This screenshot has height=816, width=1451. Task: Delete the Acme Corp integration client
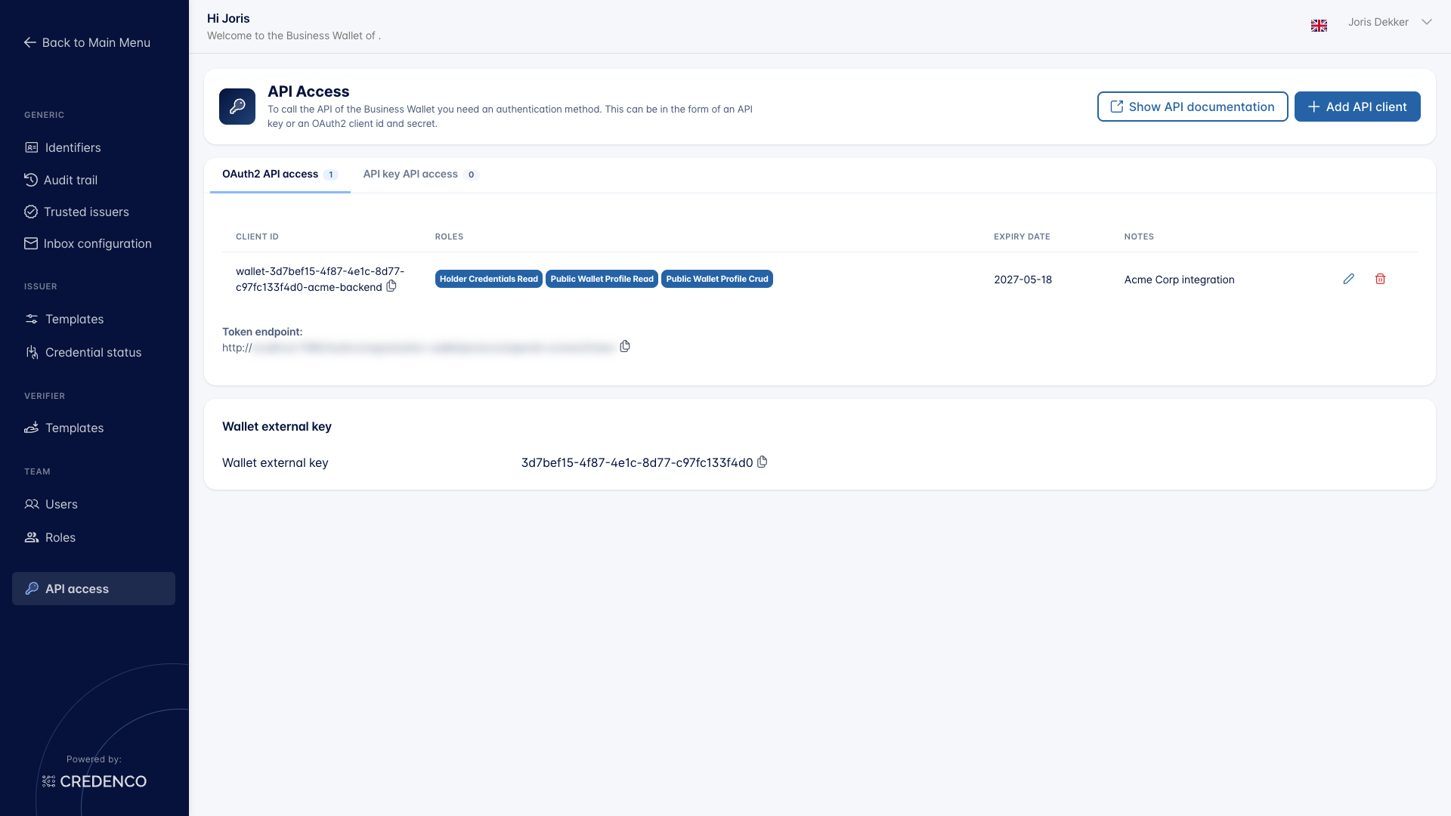coord(1380,279)
